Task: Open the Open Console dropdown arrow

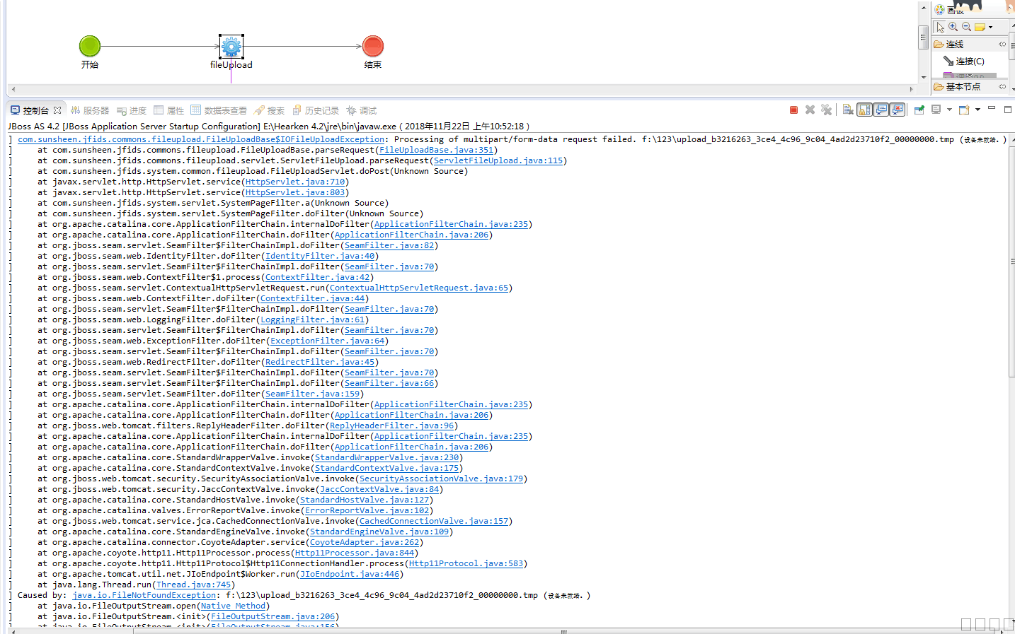Action: [977, 110]
